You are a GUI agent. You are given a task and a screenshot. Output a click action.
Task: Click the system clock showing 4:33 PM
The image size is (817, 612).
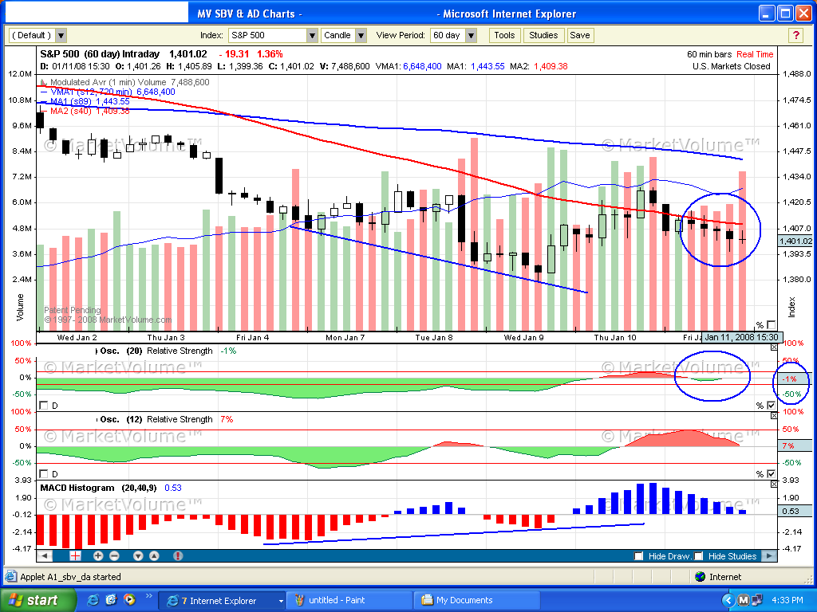point(787,600)
